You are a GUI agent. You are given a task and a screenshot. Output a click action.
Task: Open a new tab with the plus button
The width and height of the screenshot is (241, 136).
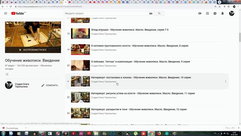[220, 2]
